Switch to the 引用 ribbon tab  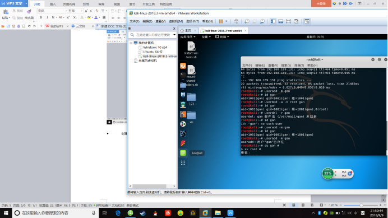click(86, 4)
